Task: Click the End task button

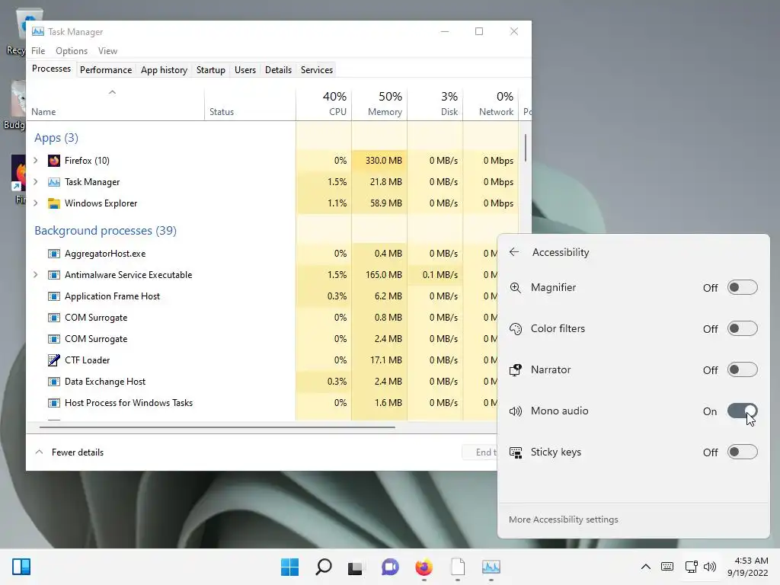Action: pos(480,452)
